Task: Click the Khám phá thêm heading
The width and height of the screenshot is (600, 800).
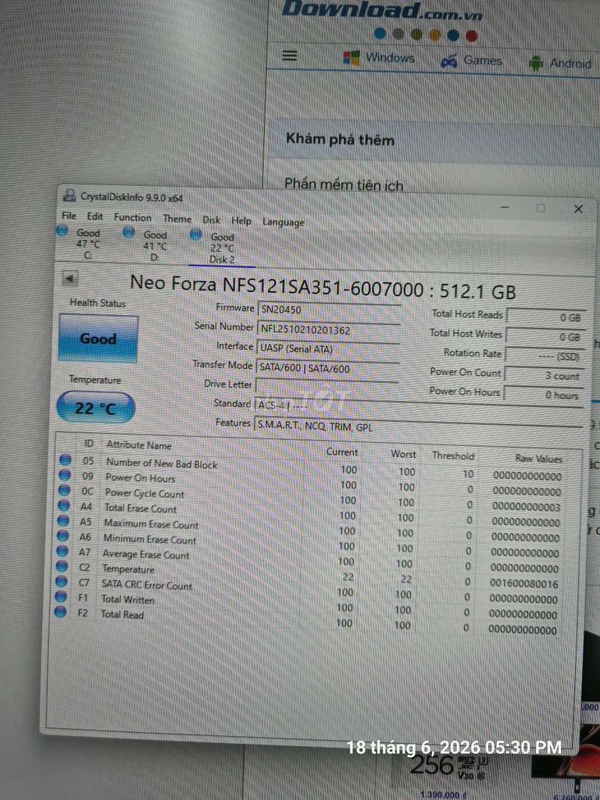Action: point(340,139)
